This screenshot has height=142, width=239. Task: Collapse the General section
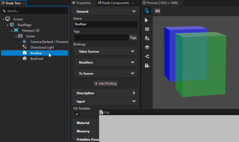point(134,11)
